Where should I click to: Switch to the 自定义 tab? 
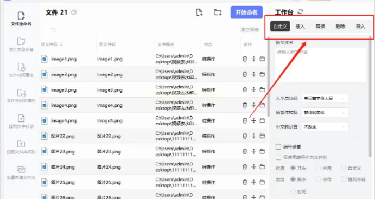pyautogui.click(x=280, y=26)
